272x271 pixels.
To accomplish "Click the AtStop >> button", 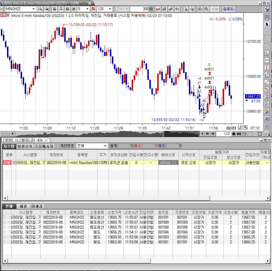I will point(168,163).
